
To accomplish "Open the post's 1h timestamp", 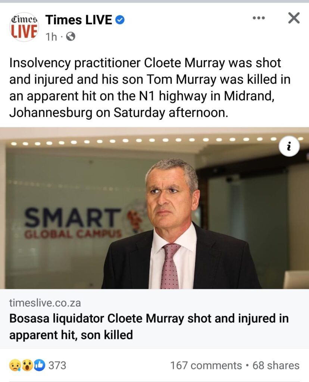I will point(51,37).
